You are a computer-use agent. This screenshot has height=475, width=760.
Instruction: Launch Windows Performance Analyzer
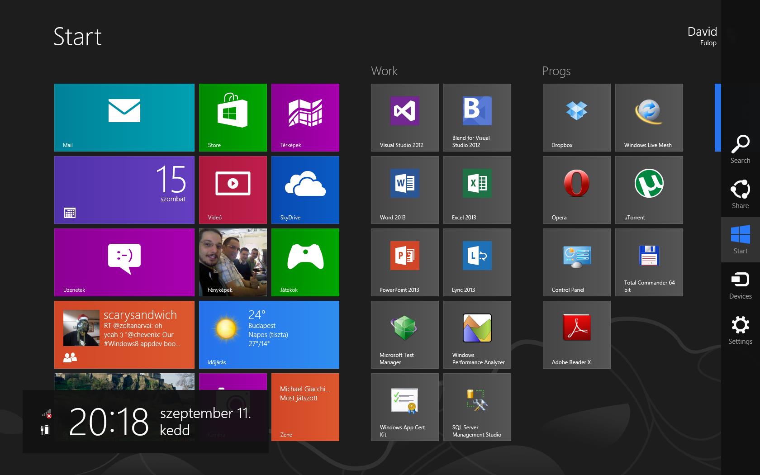(x=477, y=335)
